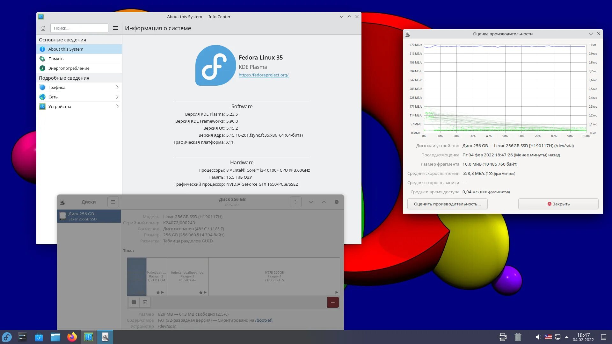Expand the Графика chevron arrow
Image resolution: width=612 pixels, height=344 pixels.
point(117,87)
